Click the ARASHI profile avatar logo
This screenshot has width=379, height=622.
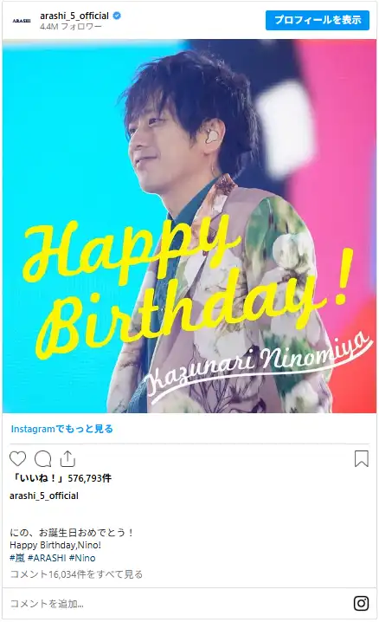22,21
